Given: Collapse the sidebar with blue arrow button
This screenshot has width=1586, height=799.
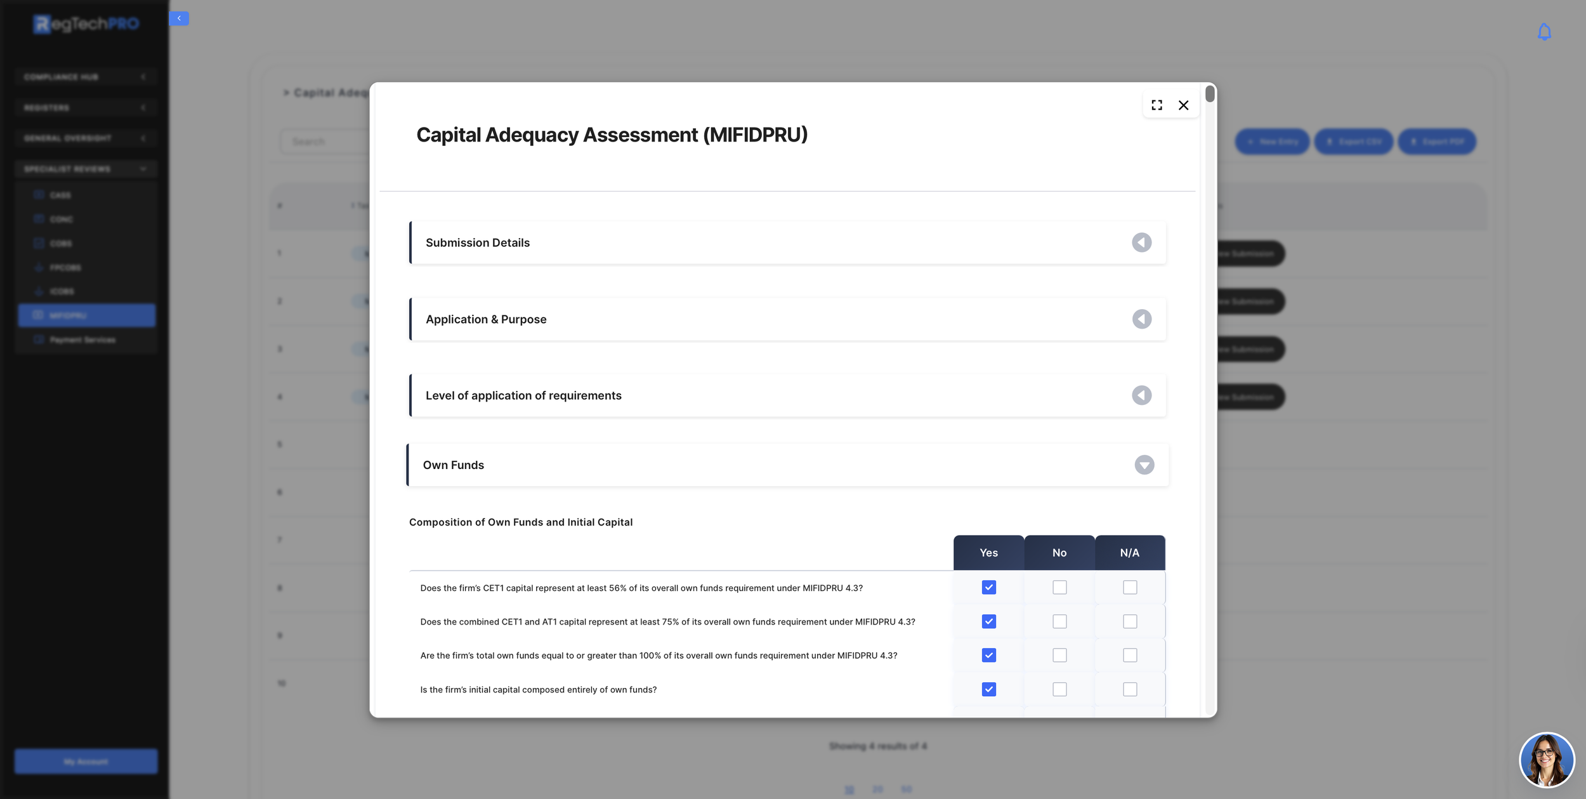Looking at the screenshot, I should tap(179, 18).
